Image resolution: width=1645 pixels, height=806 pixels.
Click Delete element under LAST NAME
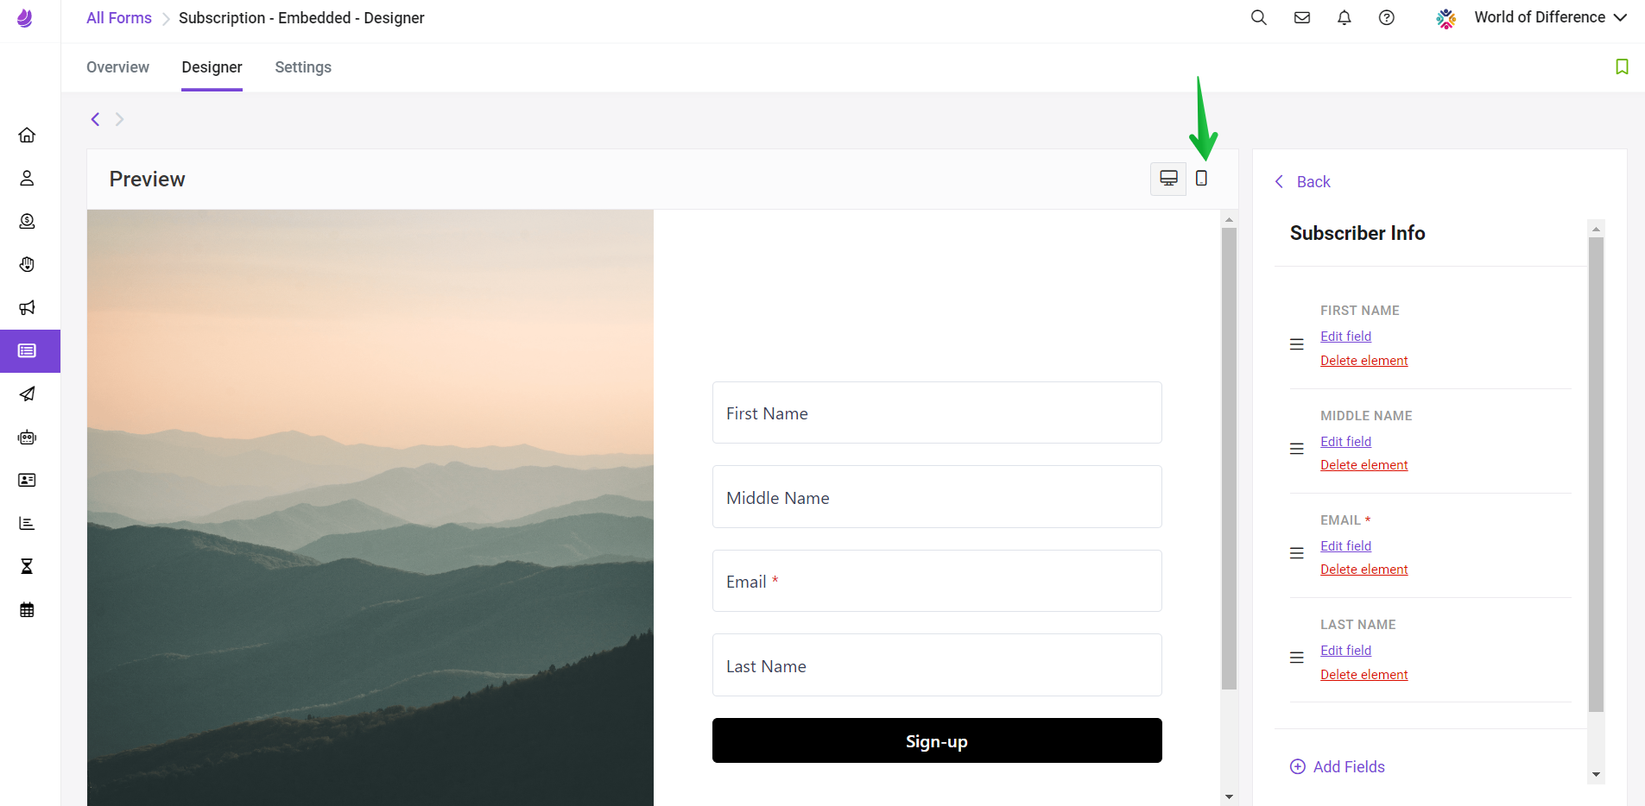(1363, 674)
